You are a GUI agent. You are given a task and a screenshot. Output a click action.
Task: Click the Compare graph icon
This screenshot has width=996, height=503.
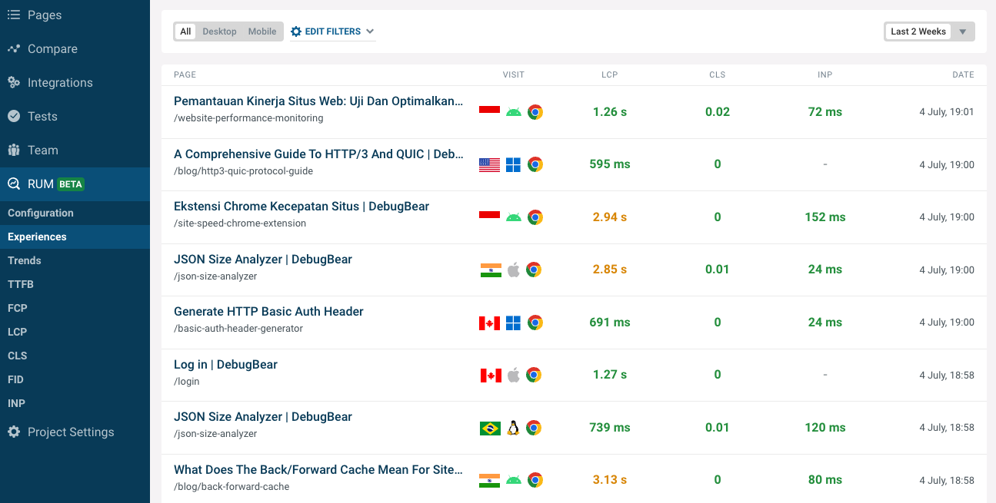coord(14,48)
